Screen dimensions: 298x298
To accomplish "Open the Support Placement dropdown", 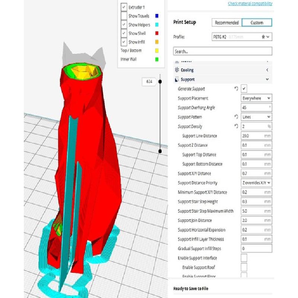I will [x=256, y=98].
